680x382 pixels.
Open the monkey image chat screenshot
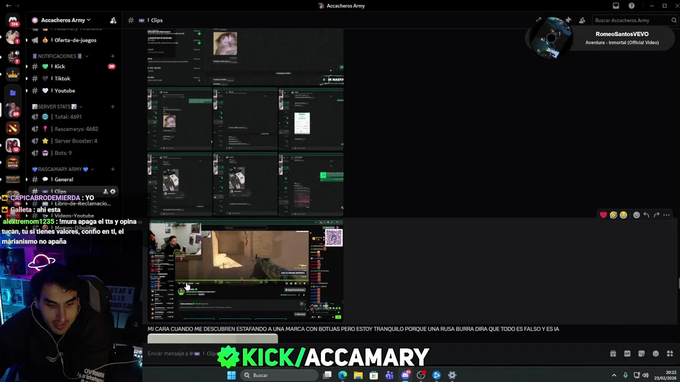tap(245, 57)
